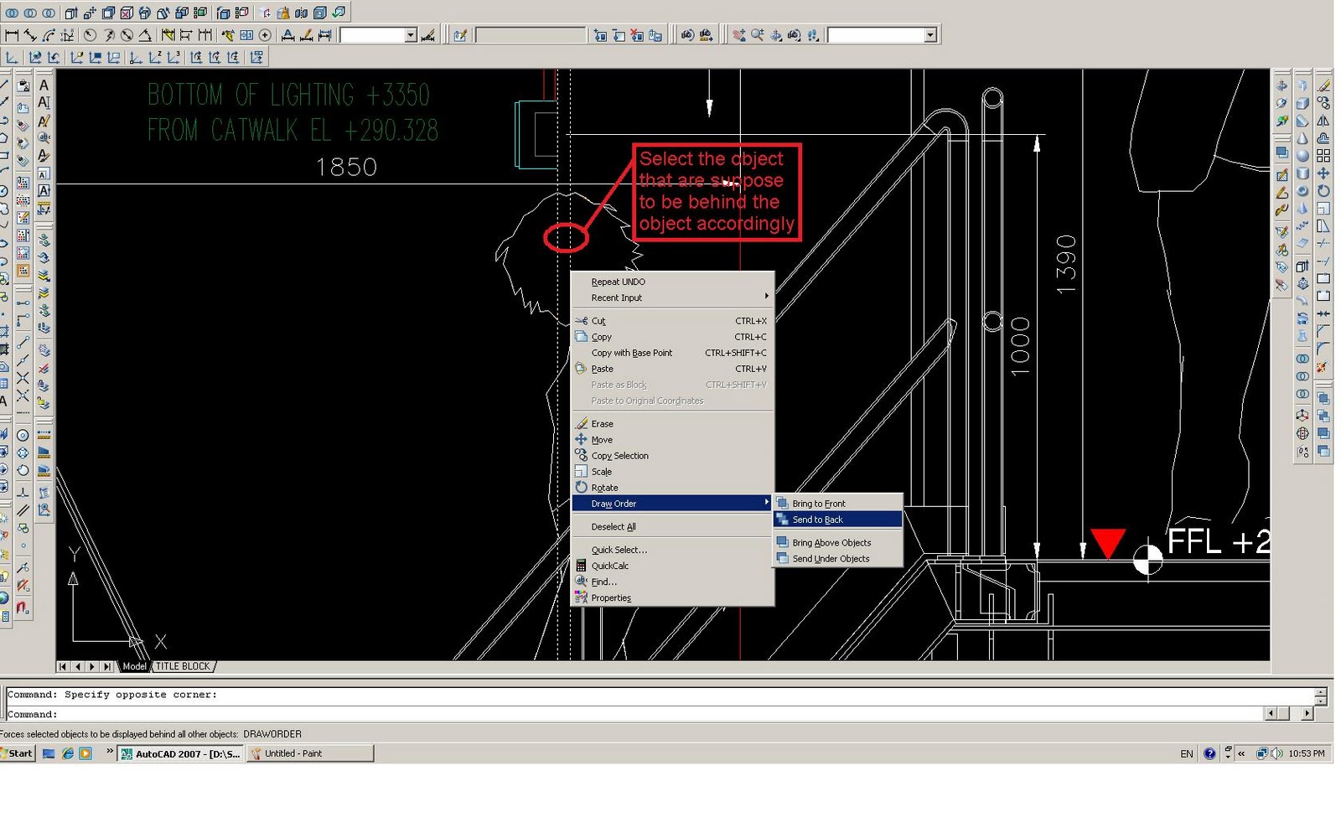Choose Quick Select… in context menu

point(672,551)
